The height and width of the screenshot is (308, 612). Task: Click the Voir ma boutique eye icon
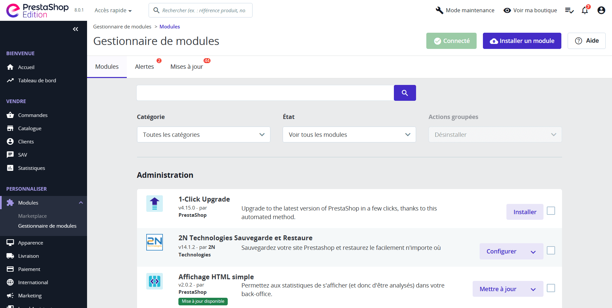pyautogui.click(x=507, y=11)
